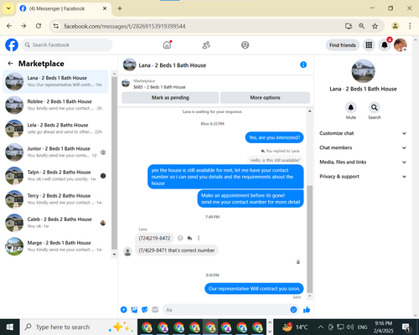Bookmark this page with the star icon
Image resolution: width=419 pixels, height=335 pixels.
375,26
